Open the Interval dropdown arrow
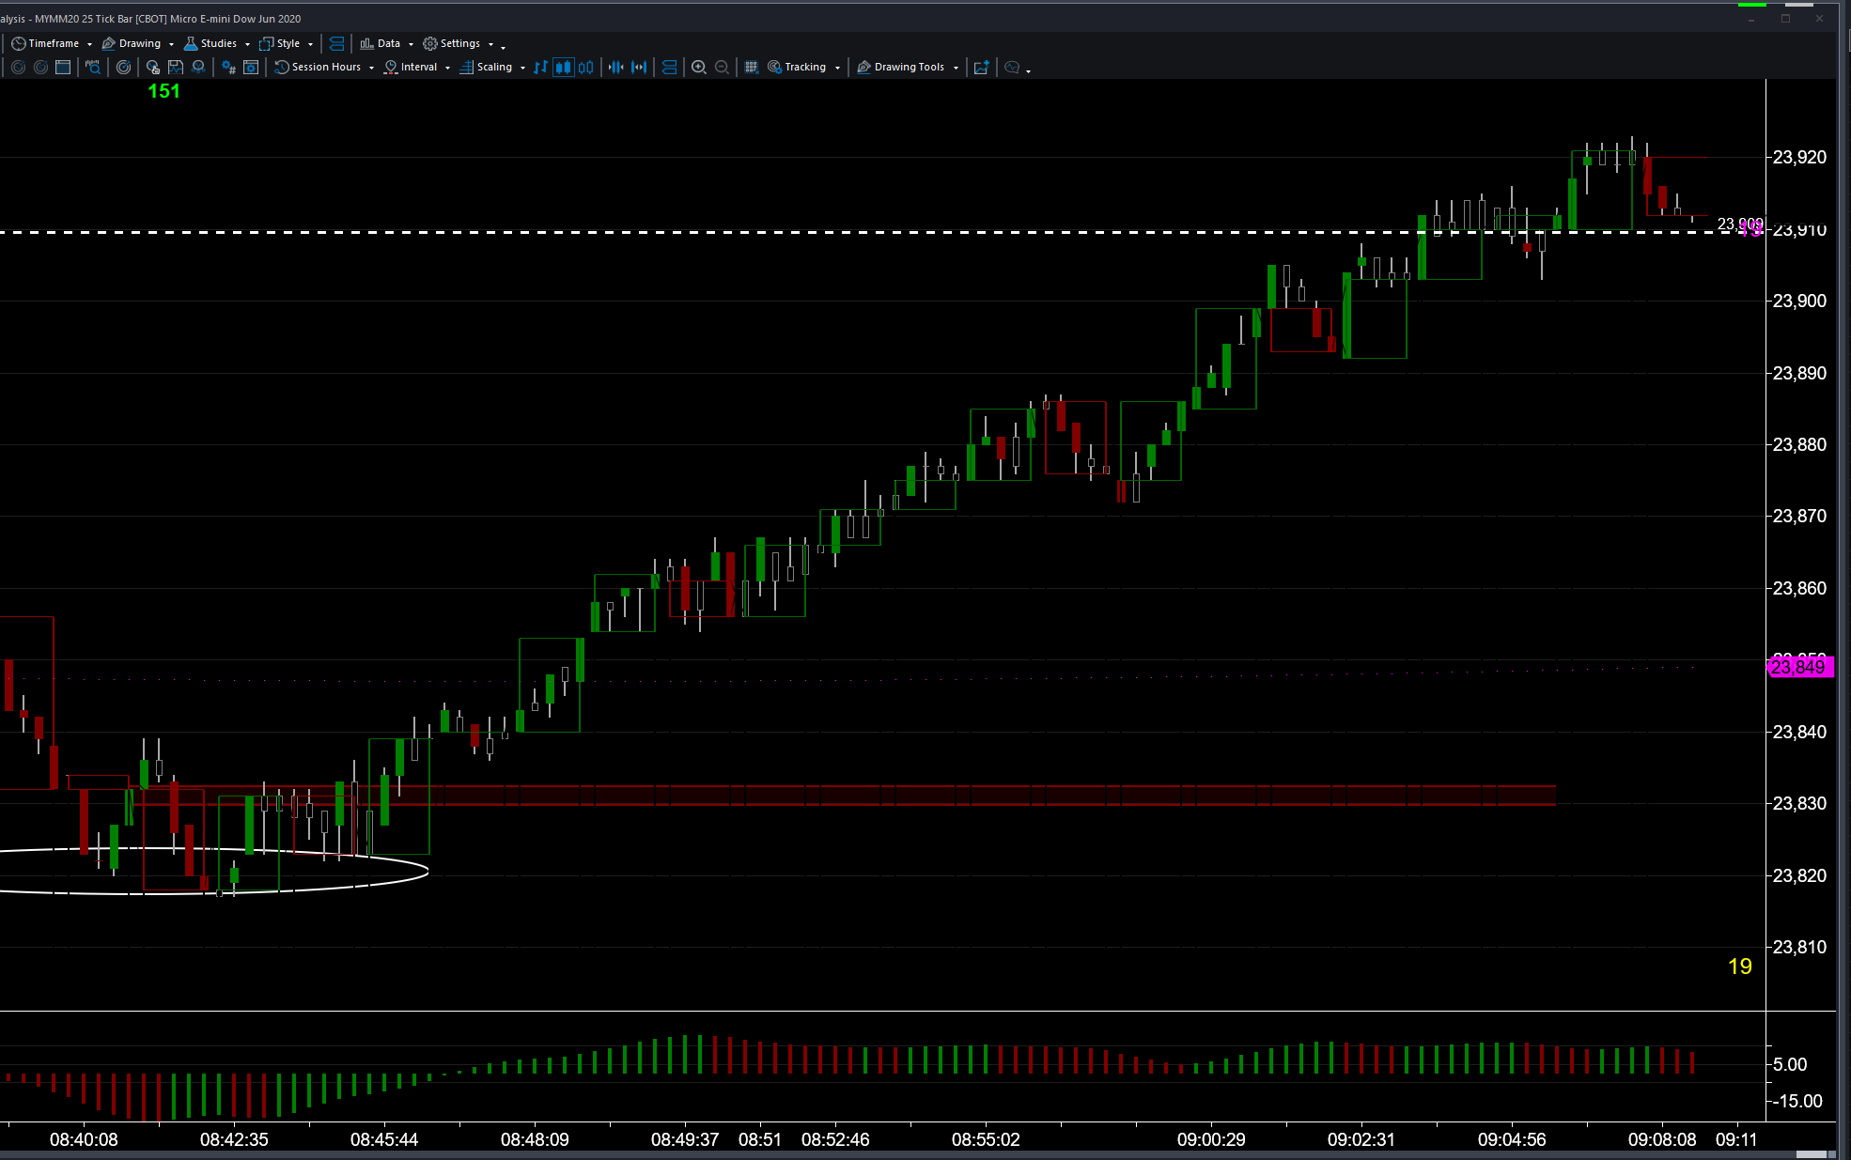 click(x=447, y=68)
